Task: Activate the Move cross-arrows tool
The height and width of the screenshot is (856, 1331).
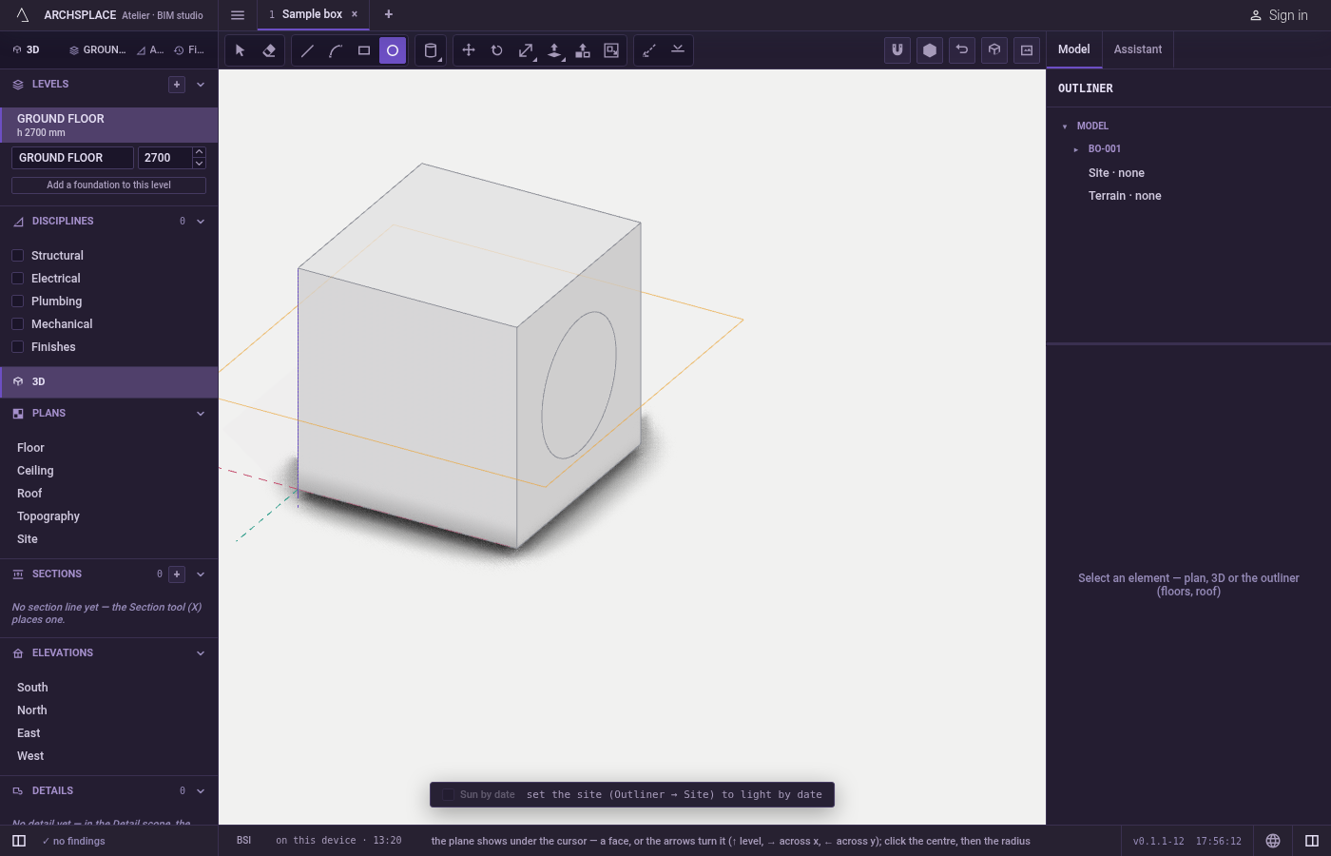Action: tap(469, 50)
